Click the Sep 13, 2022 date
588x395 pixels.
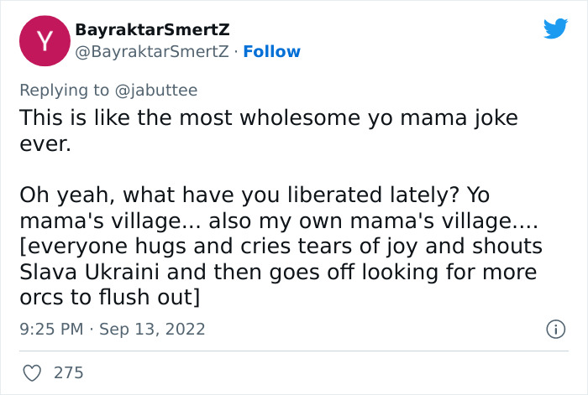(152, 329)
